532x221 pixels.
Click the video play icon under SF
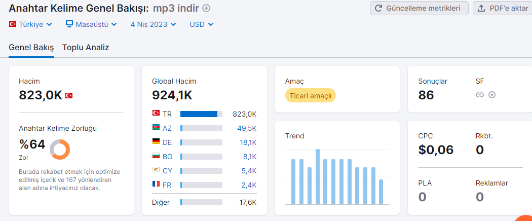pos(492,95)
